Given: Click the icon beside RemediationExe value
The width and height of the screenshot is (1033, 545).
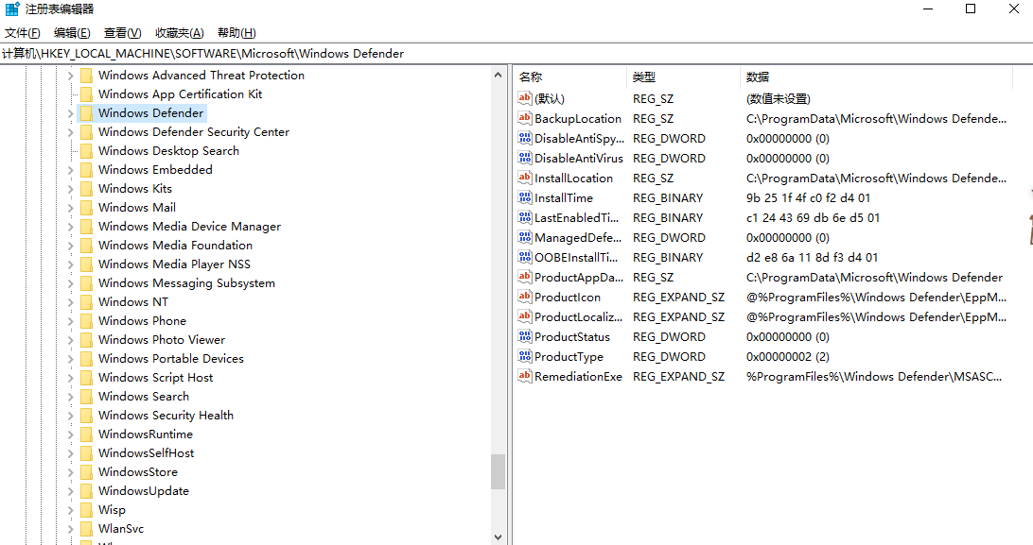Looking at the screenshot, I should 524,376.
